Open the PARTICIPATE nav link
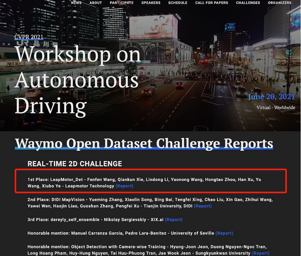Viewport: 301px width, 256px height. pos(121,3)
